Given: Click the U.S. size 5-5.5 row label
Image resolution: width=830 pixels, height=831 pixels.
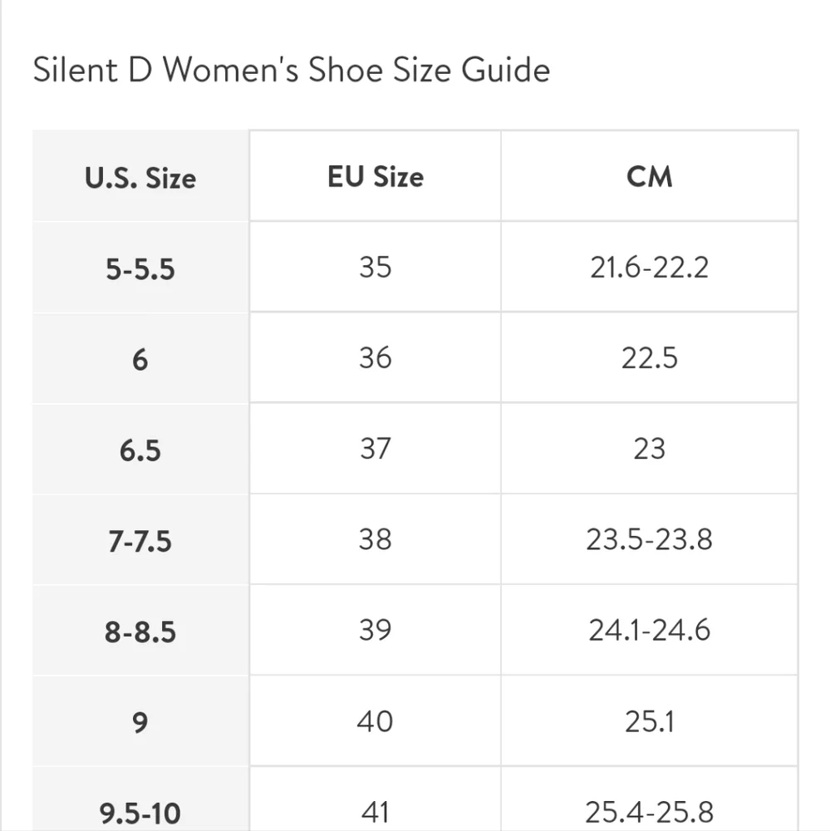Looking at the screenshot, I should [x=140, y=268].
